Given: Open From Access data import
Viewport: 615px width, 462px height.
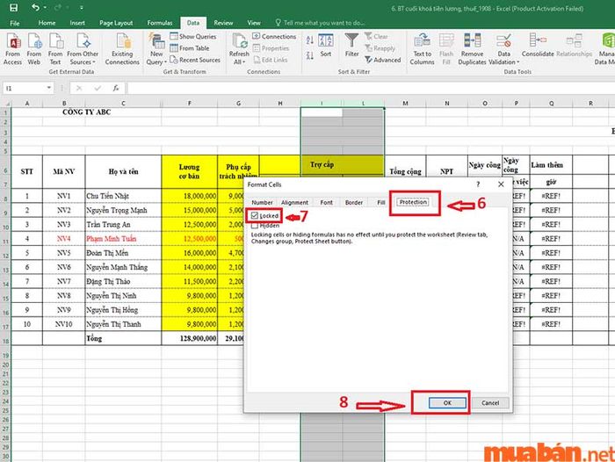Looking at the screenshot, I should coord(12,49).
